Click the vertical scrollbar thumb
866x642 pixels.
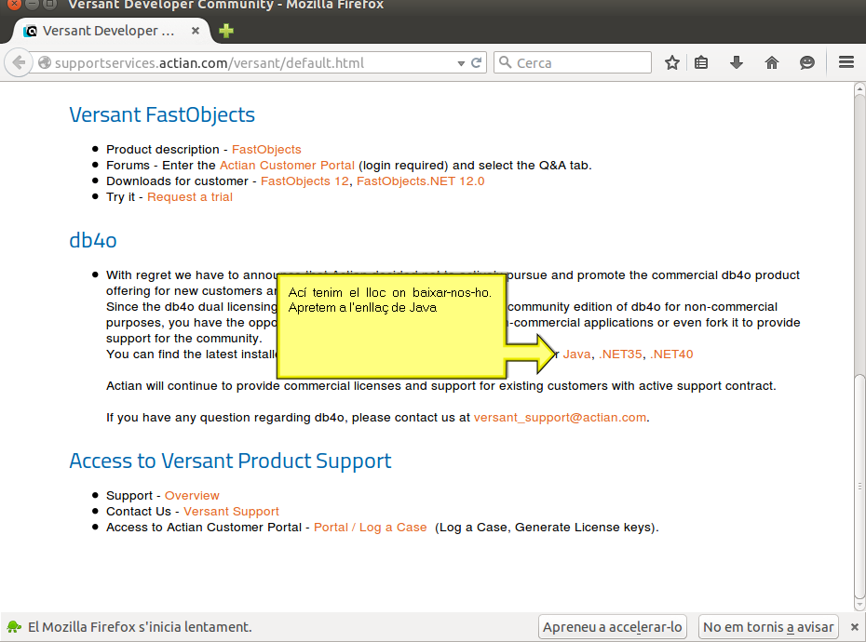pyautogui.click(x=859, y=486)
